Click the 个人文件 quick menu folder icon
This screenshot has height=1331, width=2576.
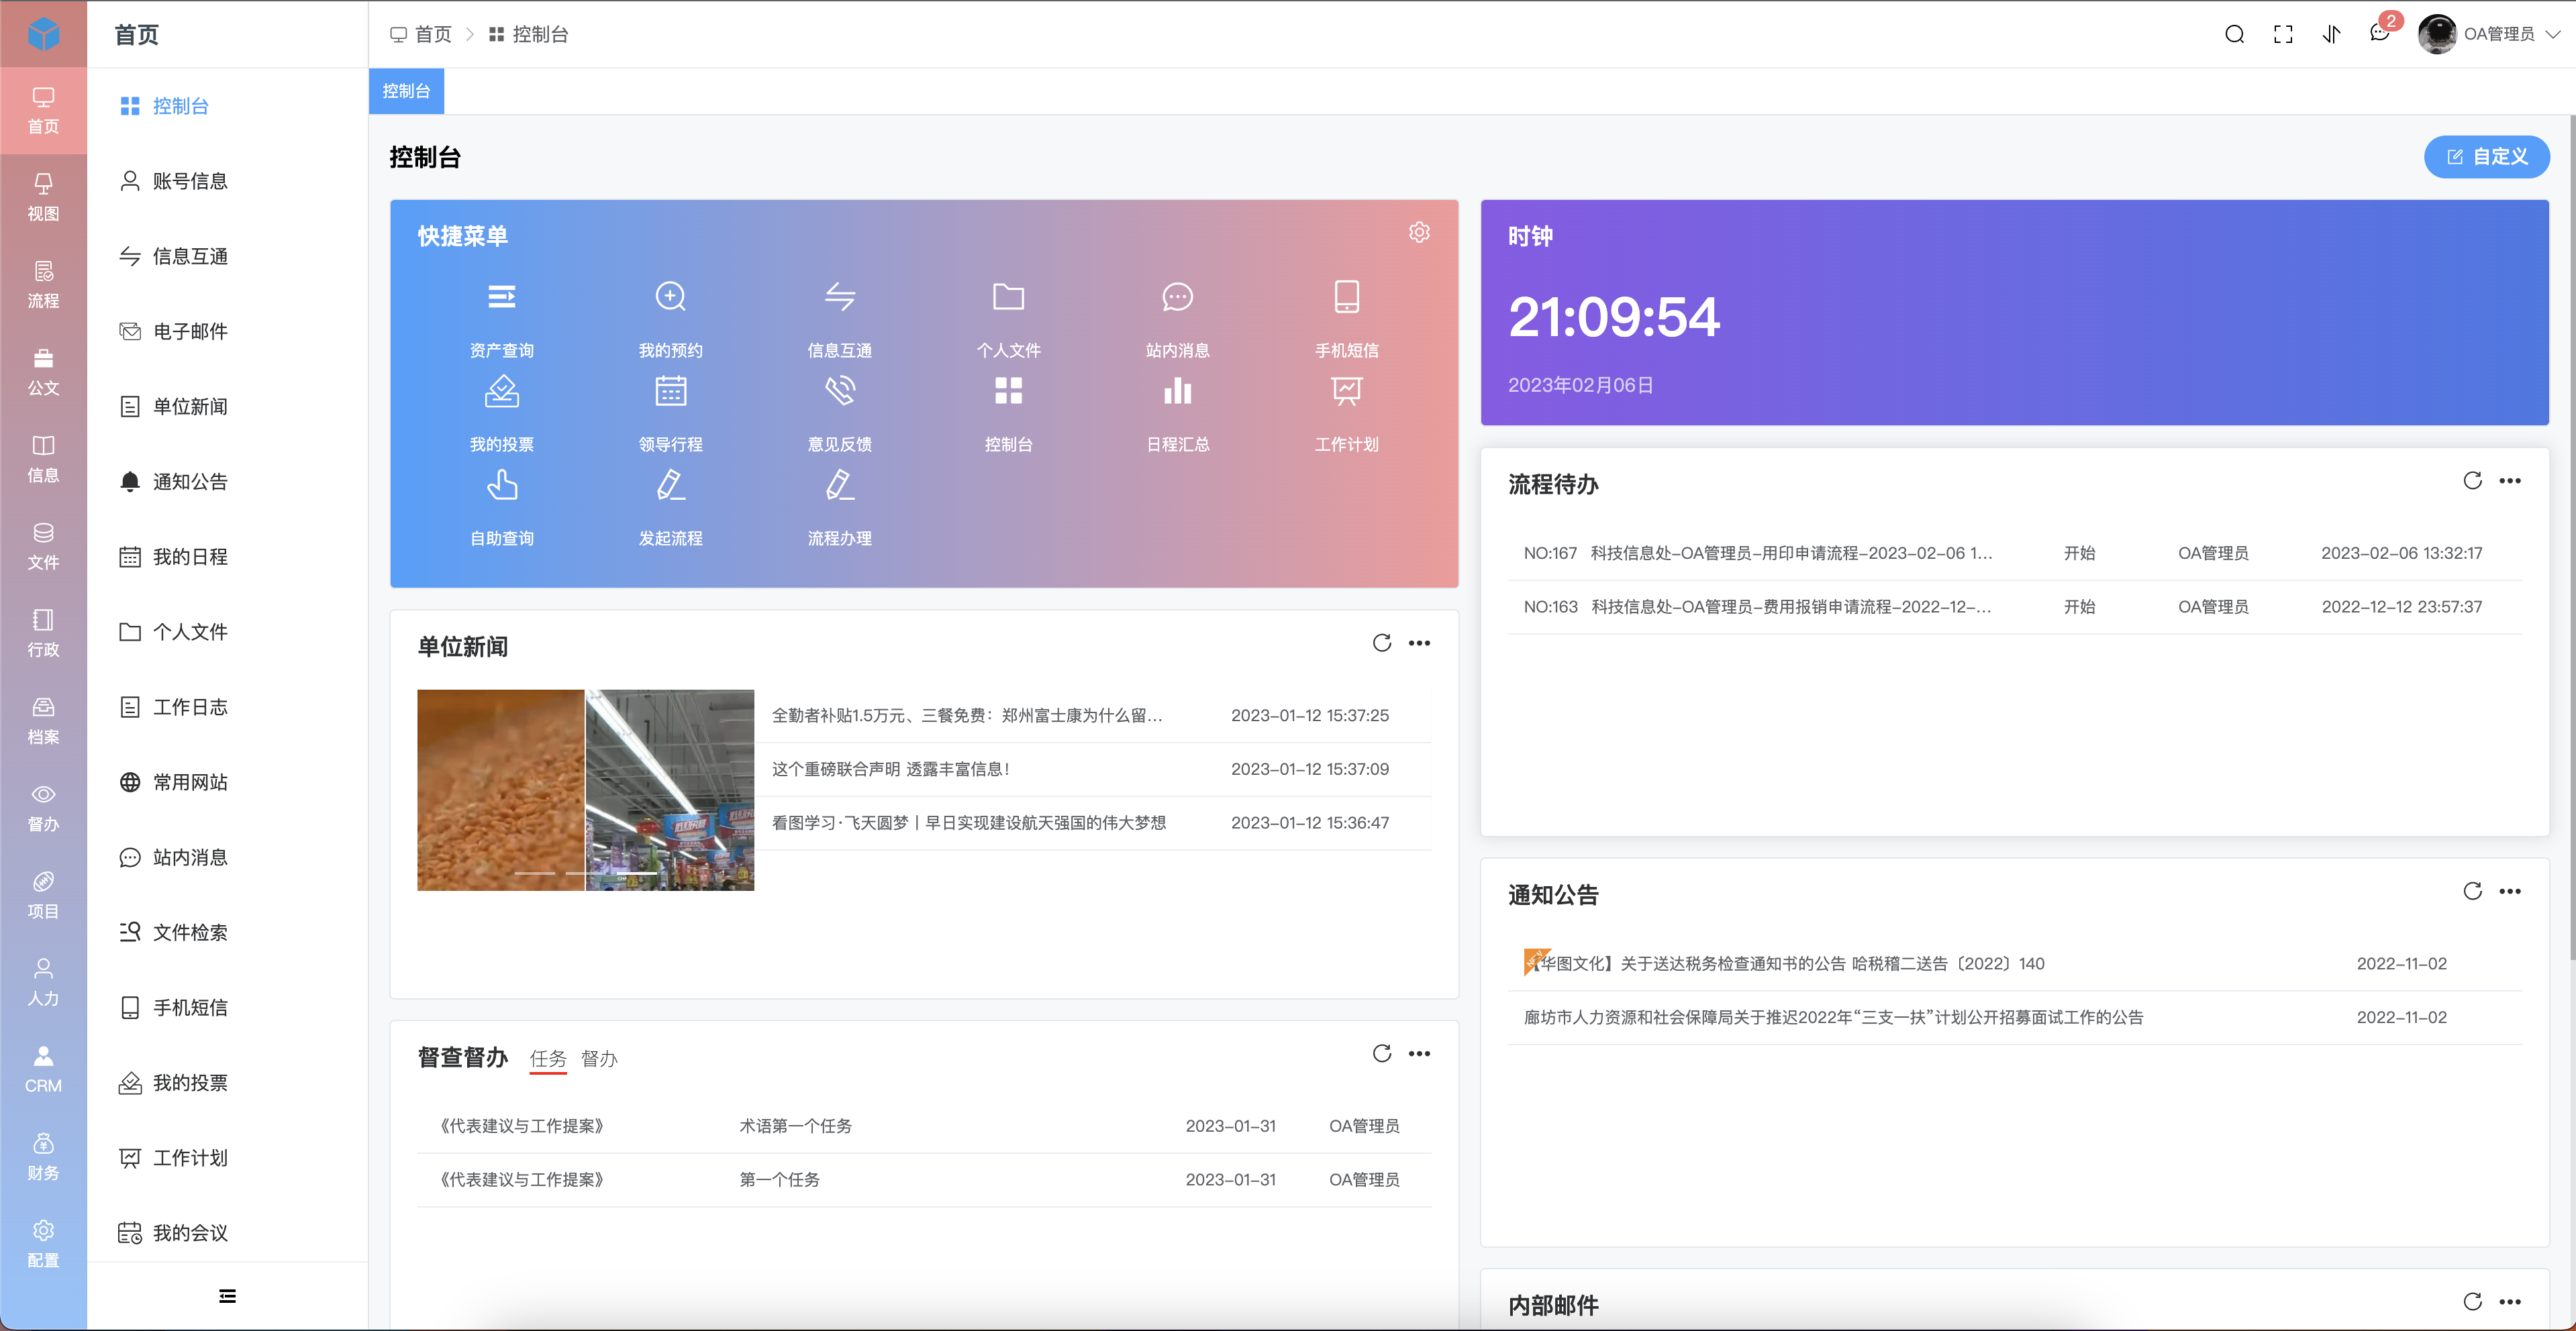coord(1009,297)
